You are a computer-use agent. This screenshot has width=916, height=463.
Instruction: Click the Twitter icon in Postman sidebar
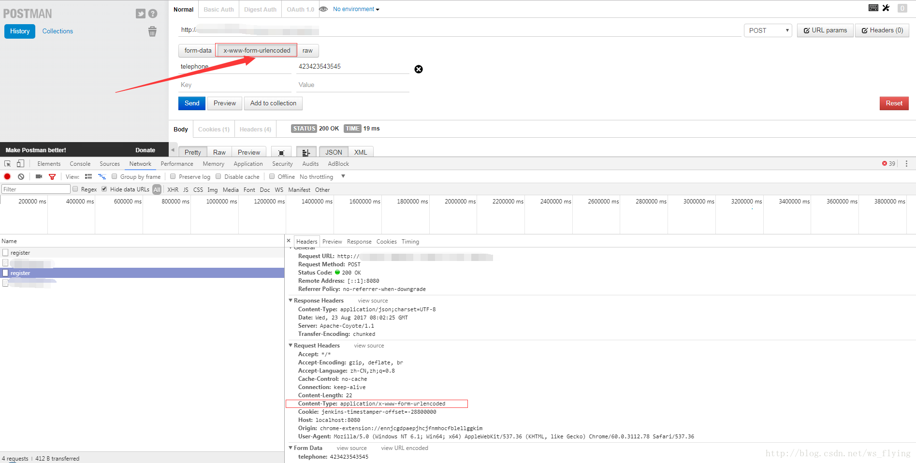[141, 14]
